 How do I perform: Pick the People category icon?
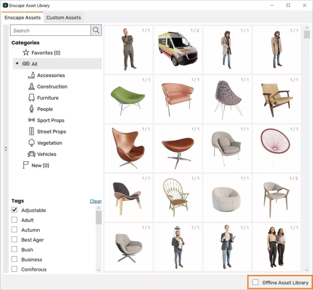coord(31,109)
